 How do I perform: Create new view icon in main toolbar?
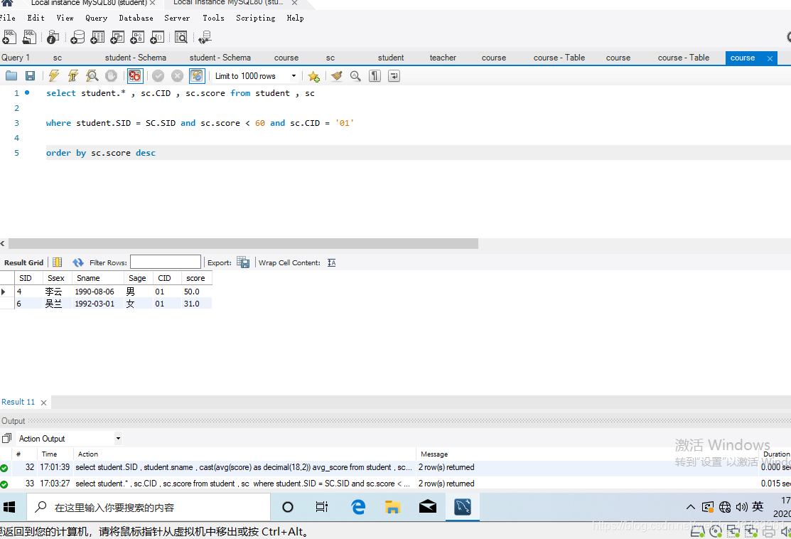pyautogui.click(x=117, y=37)
